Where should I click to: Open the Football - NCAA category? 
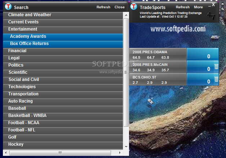pos(63,123)
